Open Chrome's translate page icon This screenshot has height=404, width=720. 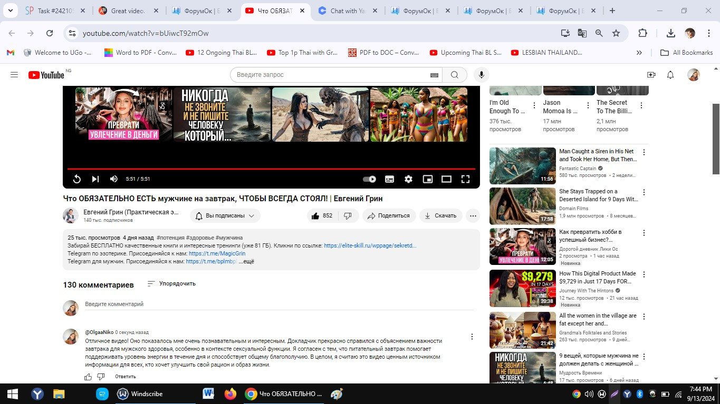(x=582, y=33)
